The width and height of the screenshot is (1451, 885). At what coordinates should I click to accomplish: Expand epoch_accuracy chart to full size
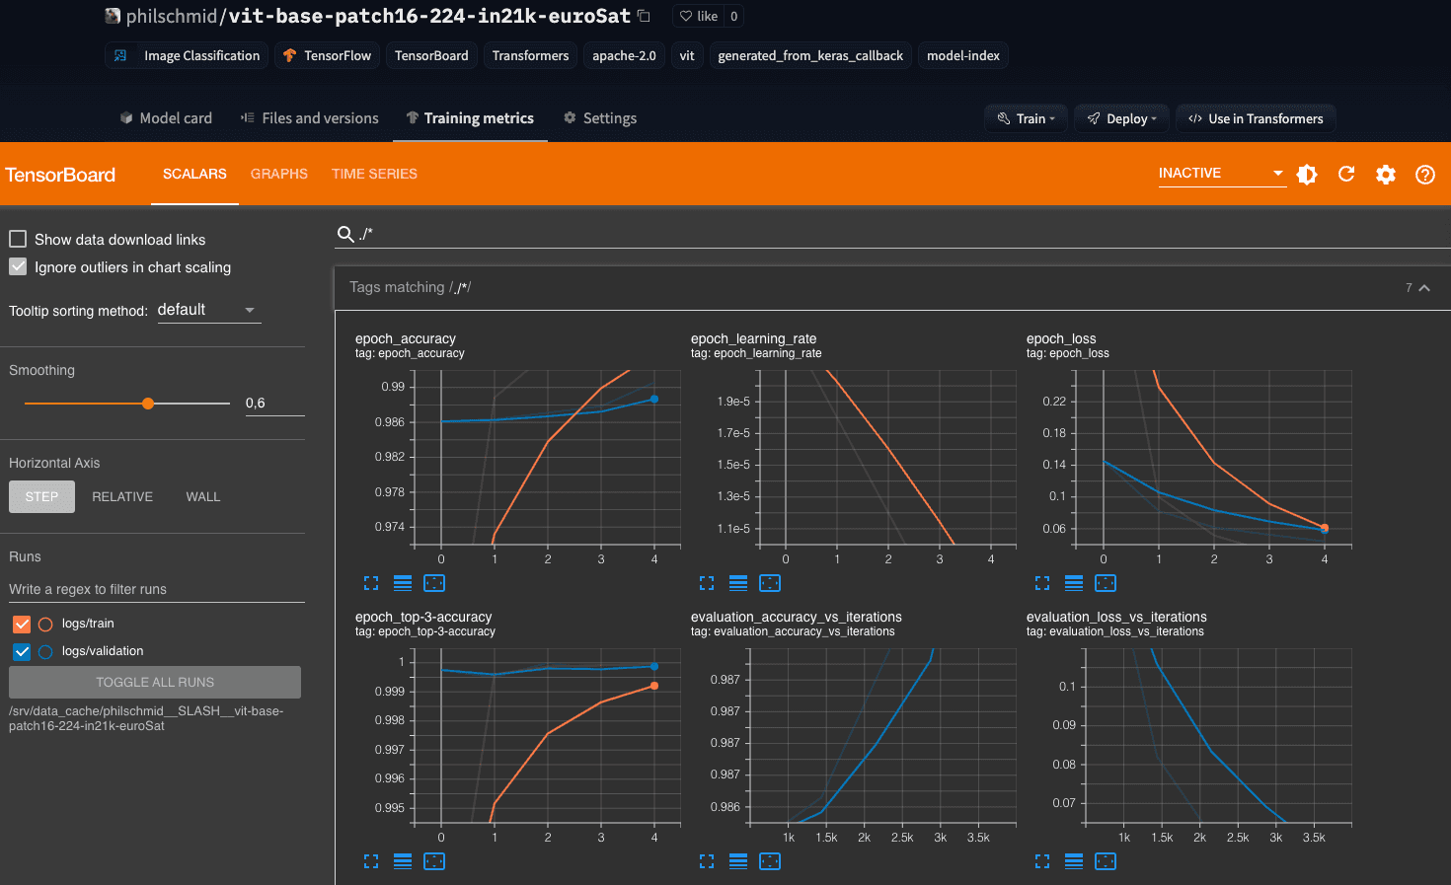[x=371, y=583]
